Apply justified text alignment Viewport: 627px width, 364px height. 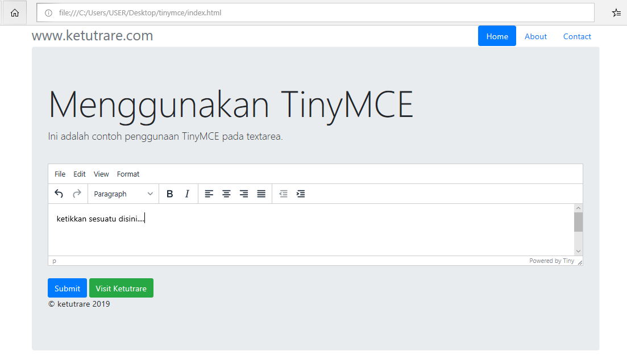pyautogui.click(x=261, y=194)
